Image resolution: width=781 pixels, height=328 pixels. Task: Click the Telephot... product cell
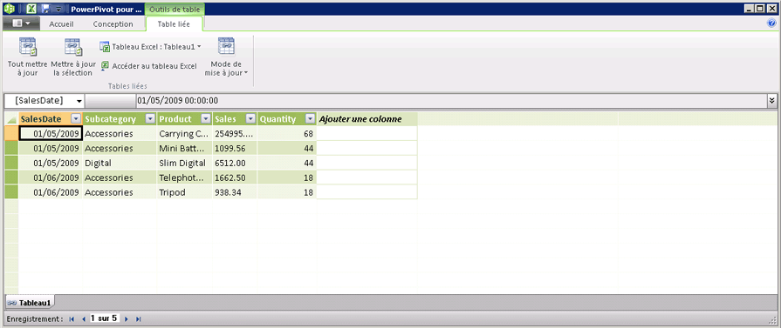[185, 177]
